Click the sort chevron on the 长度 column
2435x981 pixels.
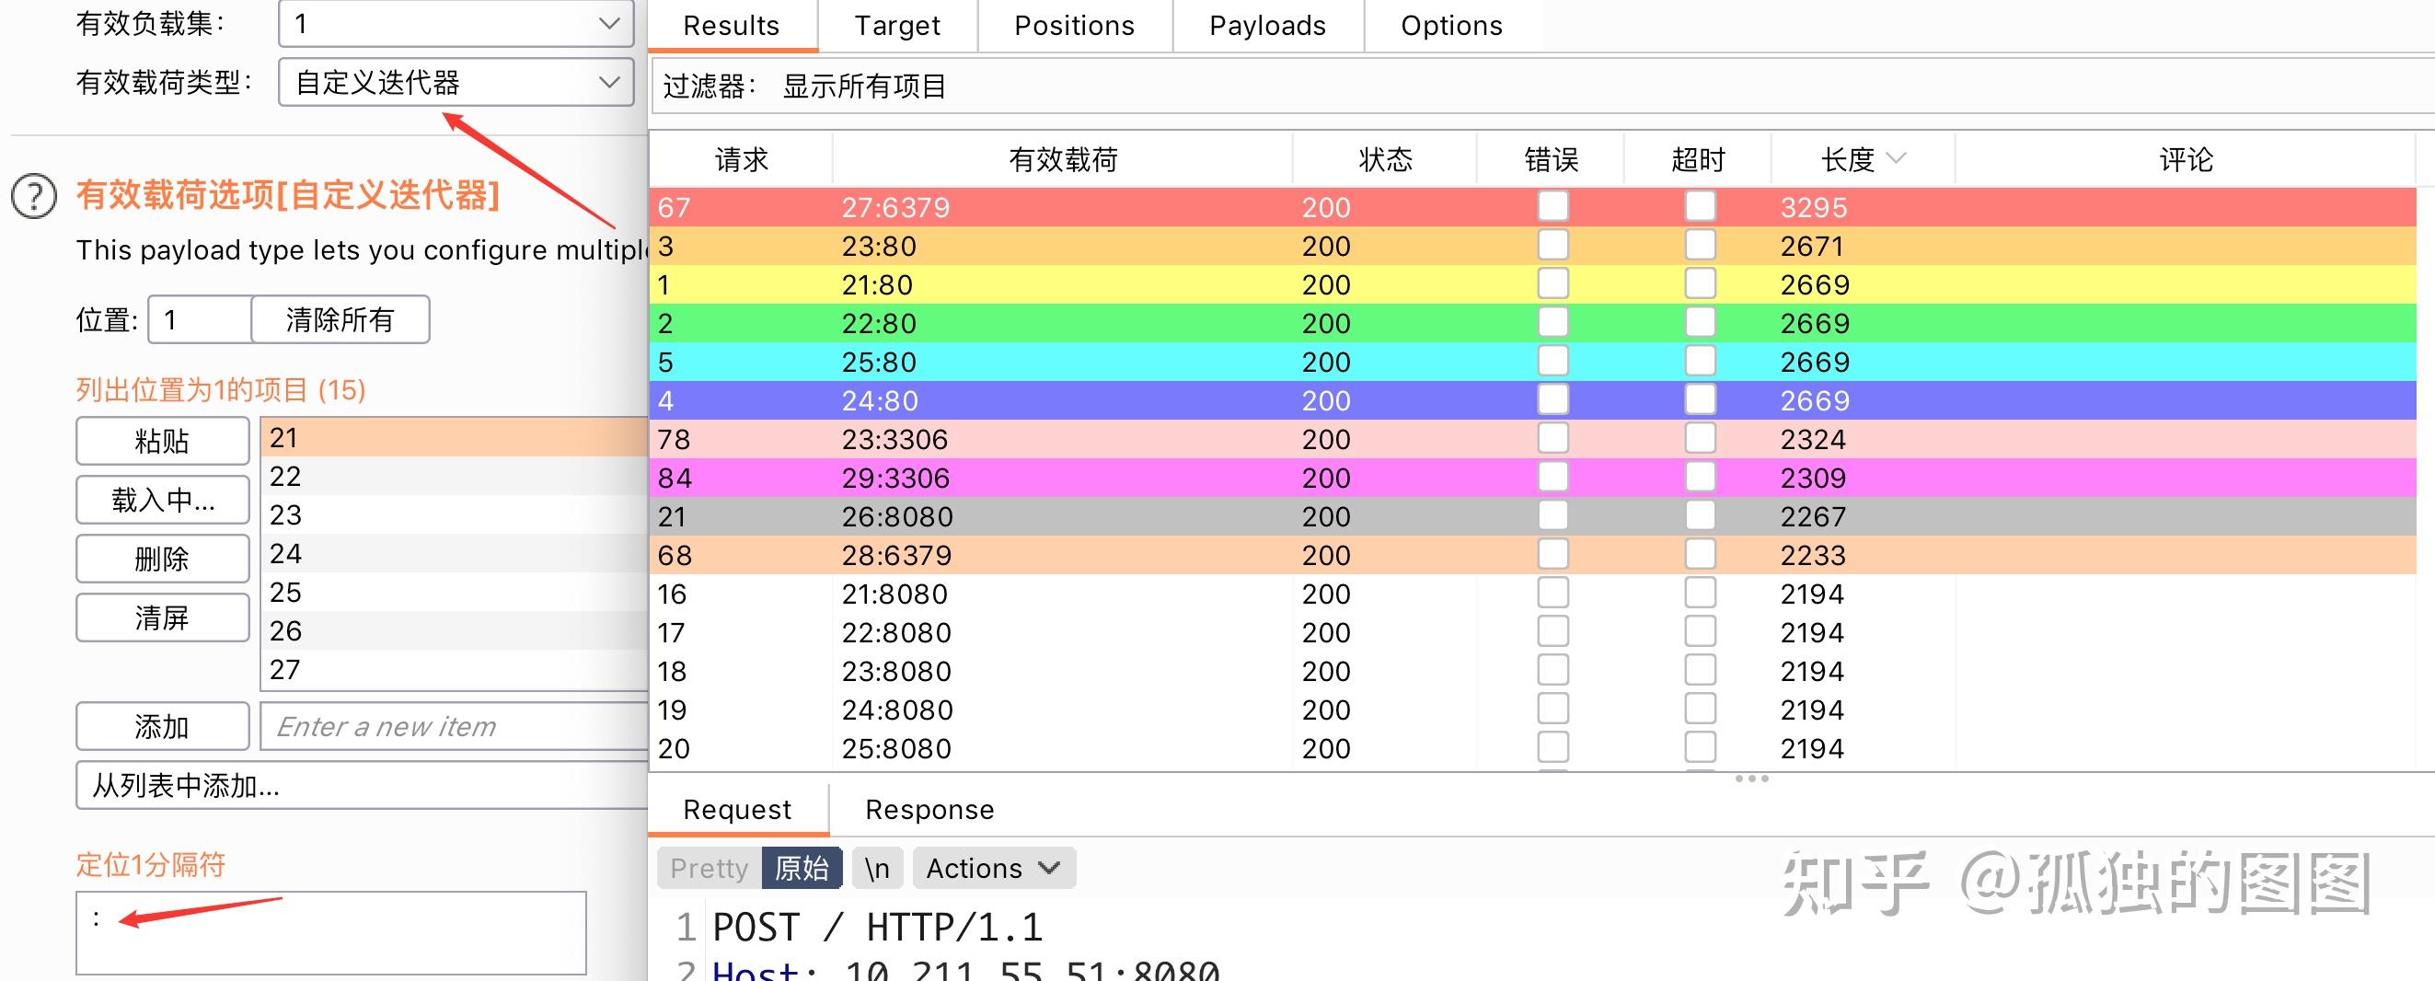[x=1899, y=158]
